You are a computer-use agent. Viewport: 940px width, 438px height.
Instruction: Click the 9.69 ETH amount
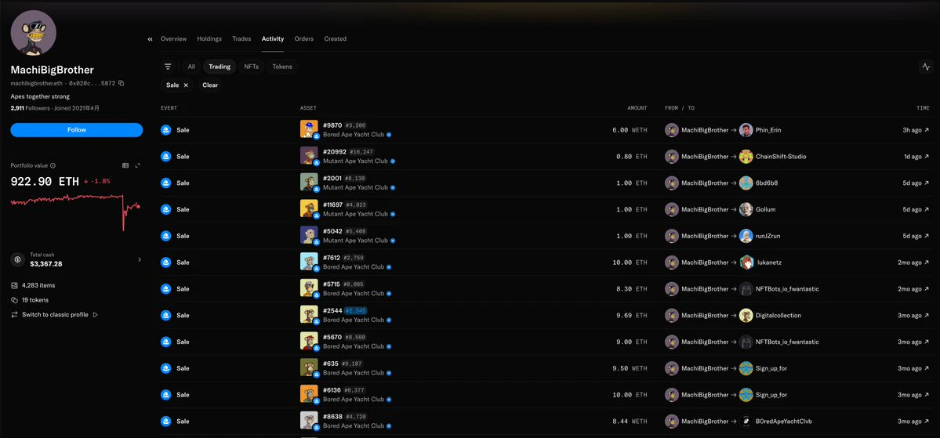click(632, 315)
